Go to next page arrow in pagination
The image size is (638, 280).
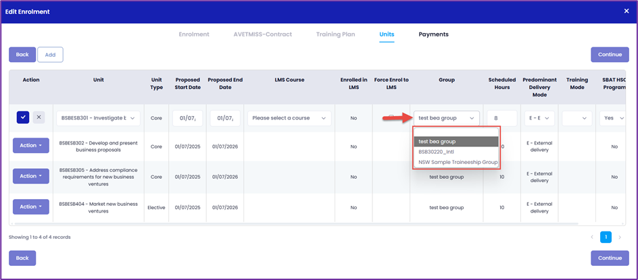click(x=620, y=237)
